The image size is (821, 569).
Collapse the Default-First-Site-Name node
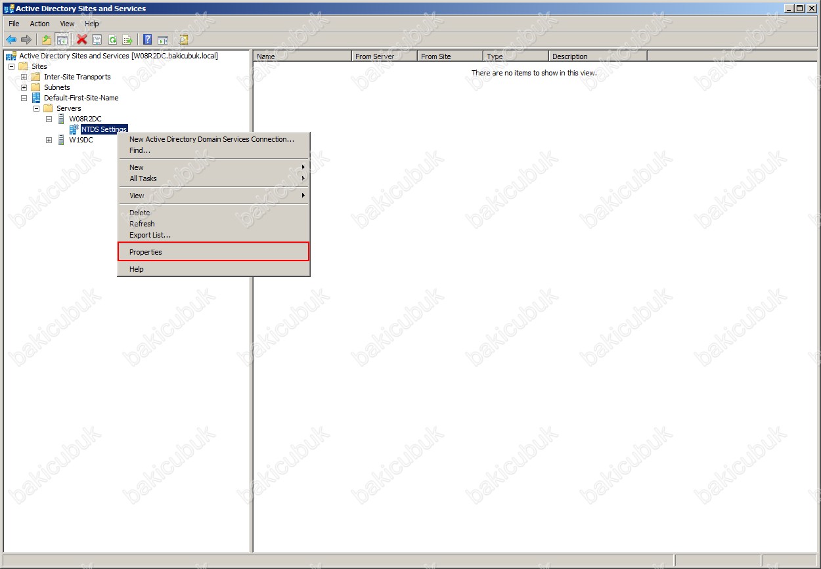pos(24,98)
